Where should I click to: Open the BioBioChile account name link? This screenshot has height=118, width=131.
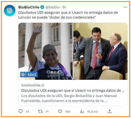click(x=29, y=7)
